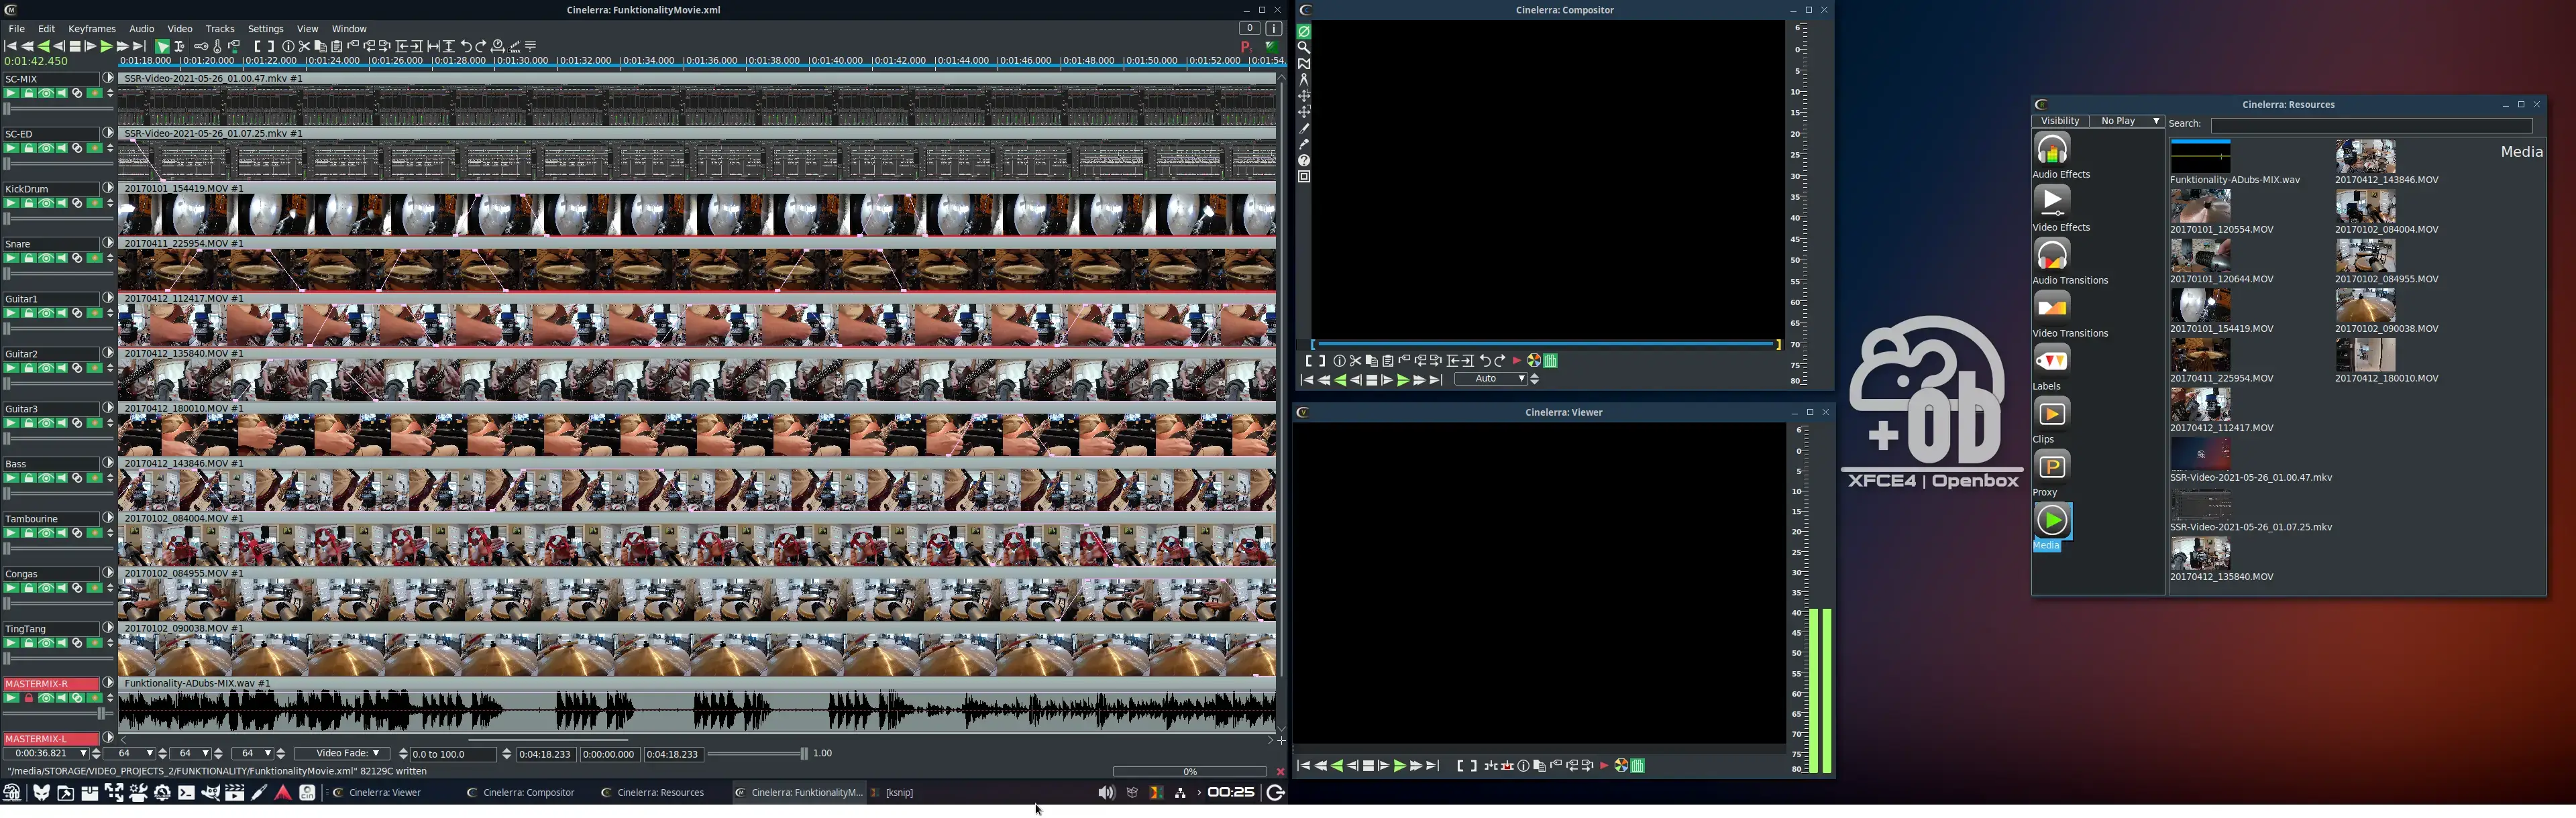Toggle play track on SC-MIX track
Viewport: 2576px width, 818px height.
tap(11, 93)
